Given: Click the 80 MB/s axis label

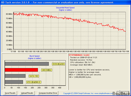Looking at the screenshot, I should (9, 14).
